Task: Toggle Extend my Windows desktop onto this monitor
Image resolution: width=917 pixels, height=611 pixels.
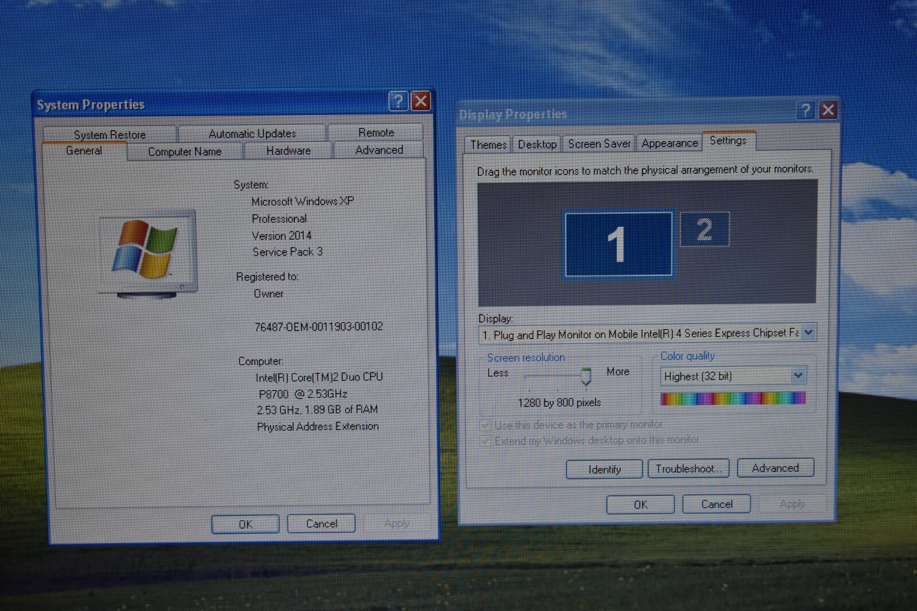Action: [485, 441]
